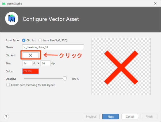161x122 pixels.
Task: Click the Android Studio logo in header
Action: point(12,19)
